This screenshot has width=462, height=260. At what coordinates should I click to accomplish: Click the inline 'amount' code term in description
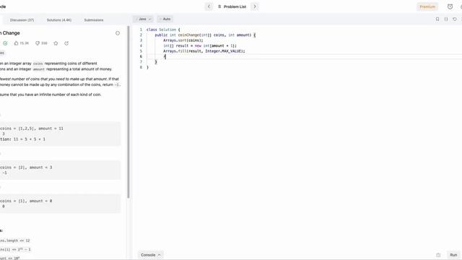point(38,69)
